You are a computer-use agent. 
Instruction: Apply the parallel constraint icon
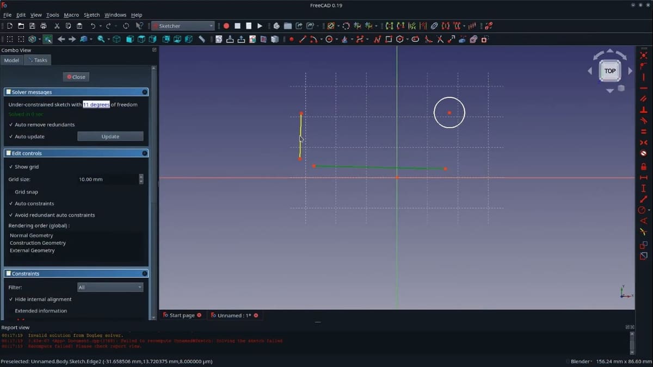pyautogui.click(x=643, y=99)
